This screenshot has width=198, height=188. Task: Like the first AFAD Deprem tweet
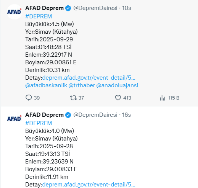[118, 98]
